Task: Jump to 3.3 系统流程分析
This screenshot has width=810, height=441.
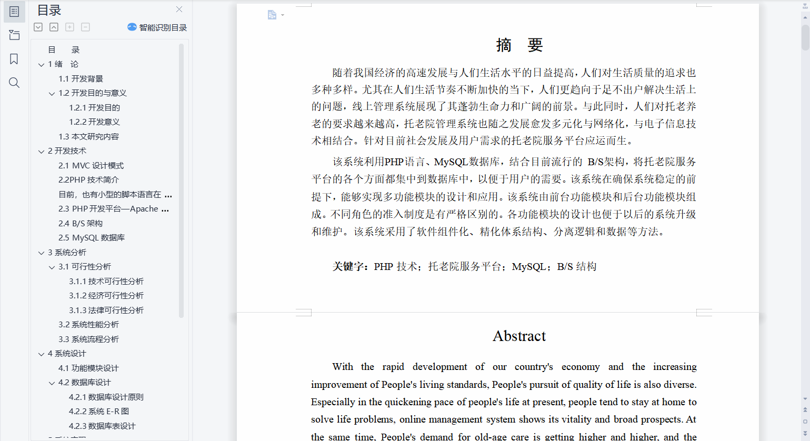Action: click(x=88, y=339)
